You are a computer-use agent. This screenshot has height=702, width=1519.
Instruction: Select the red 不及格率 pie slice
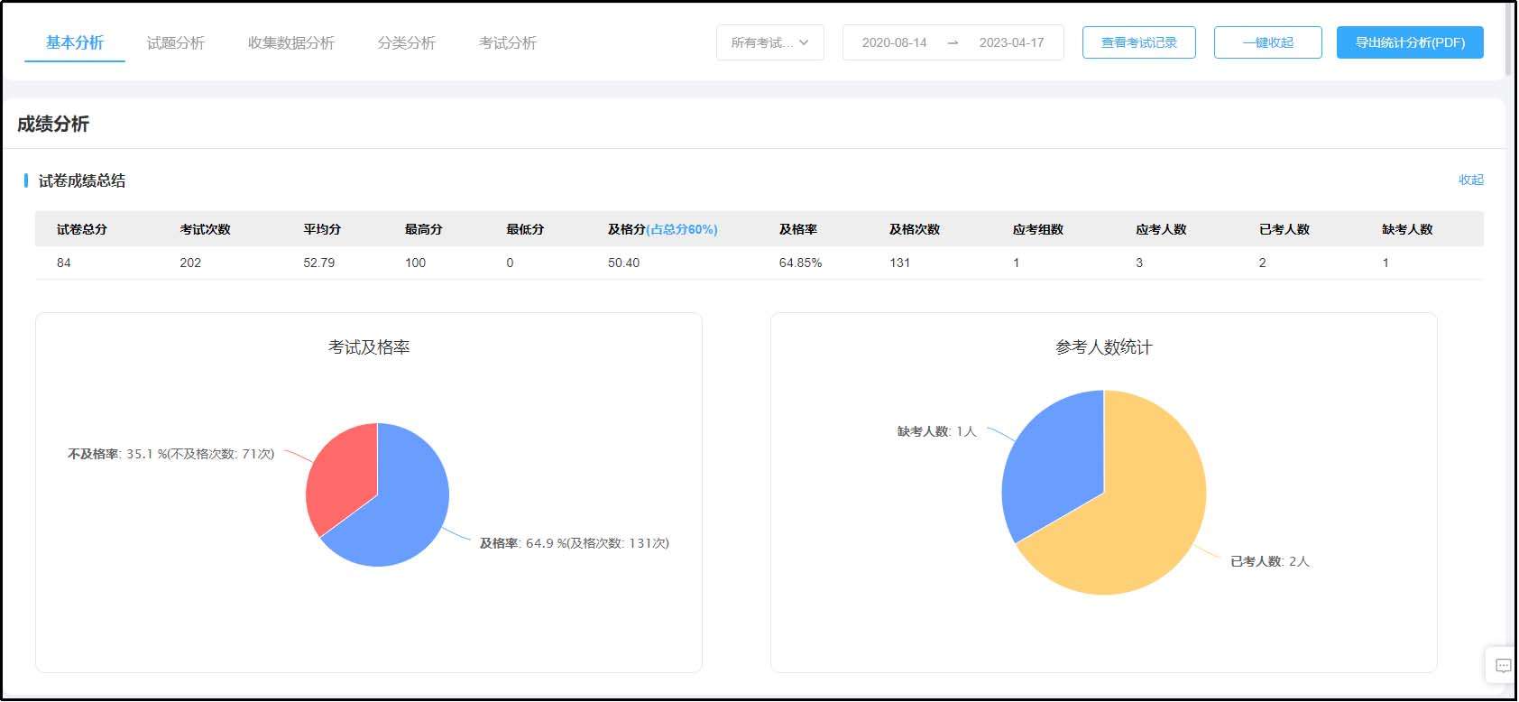tap(338, 474)
